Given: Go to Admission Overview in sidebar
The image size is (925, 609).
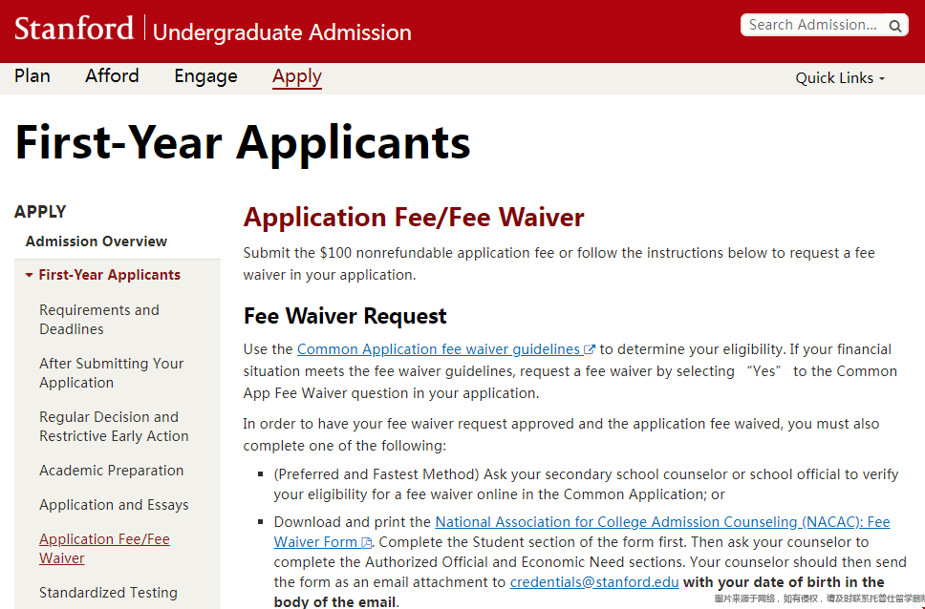Looking at the screenshot, I should coord(97,241).
